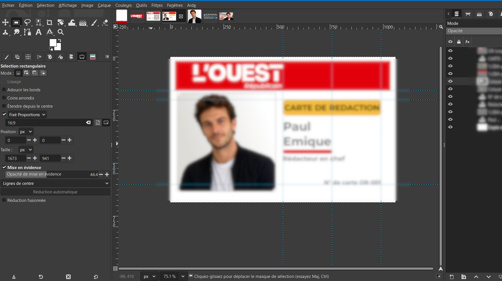Viewport: 502px width, 281px height.
Task: Select the Clone stamp tool
Action: [x=5, y=32]
